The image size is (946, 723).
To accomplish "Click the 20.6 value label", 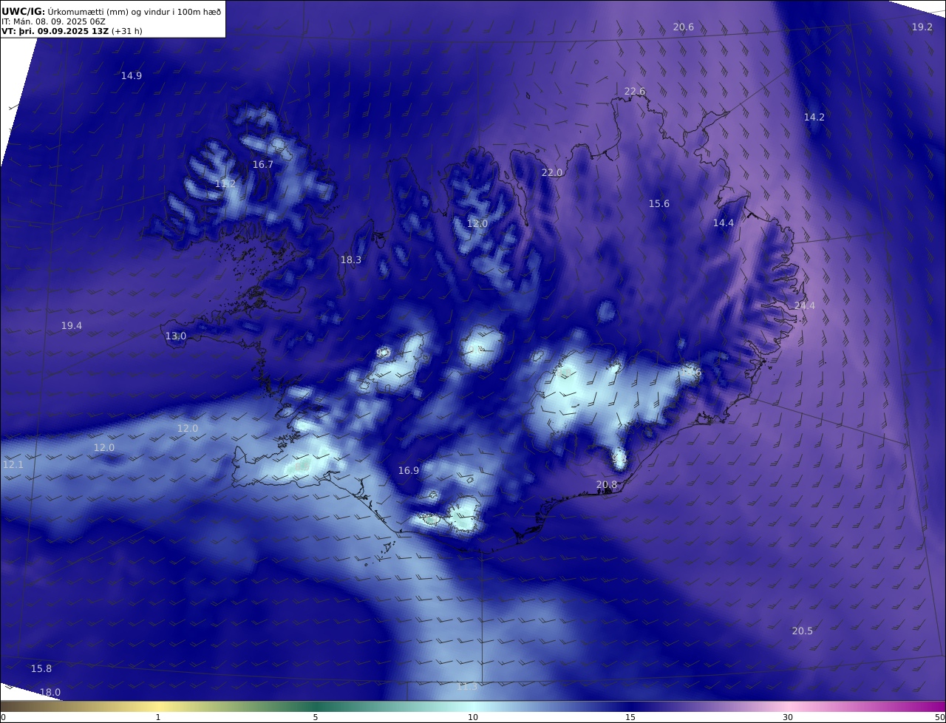I will (x=684, y=27).
